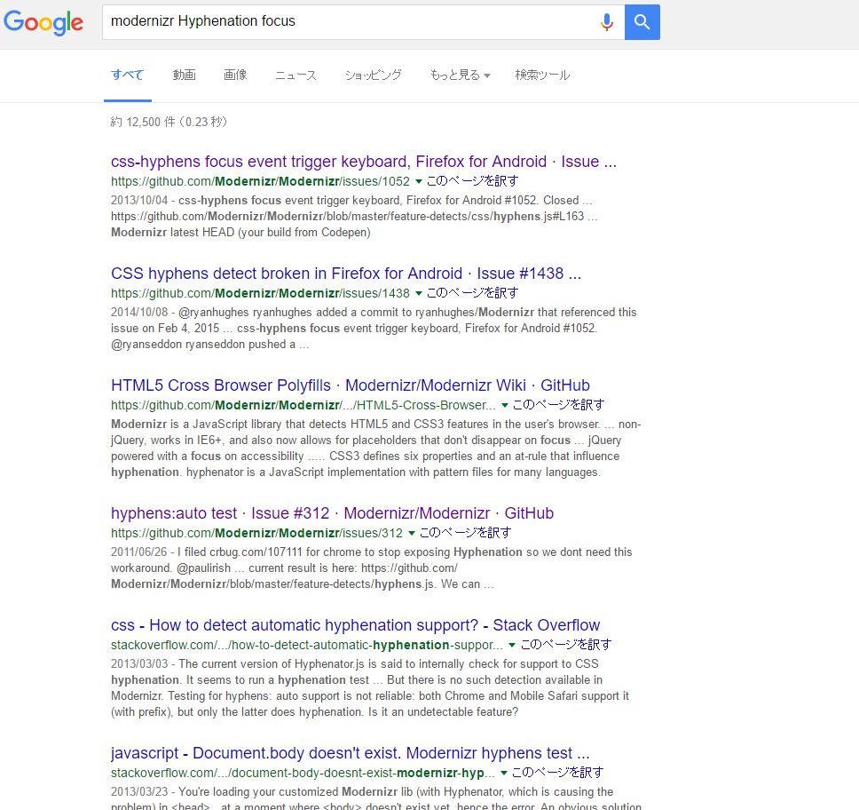Image resolution: width=859 pixels, height=810 pixels.
Task: Open Document.body doesn't exist Modernizr hyphens result
Action: [x=350, y=753]
